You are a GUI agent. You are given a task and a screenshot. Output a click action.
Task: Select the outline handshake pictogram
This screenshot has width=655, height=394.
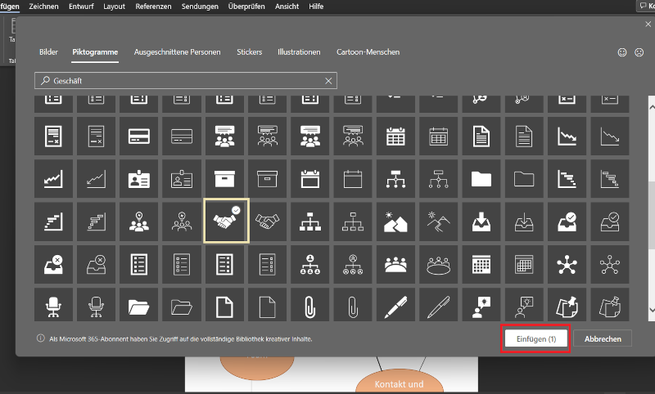point(269,220)
